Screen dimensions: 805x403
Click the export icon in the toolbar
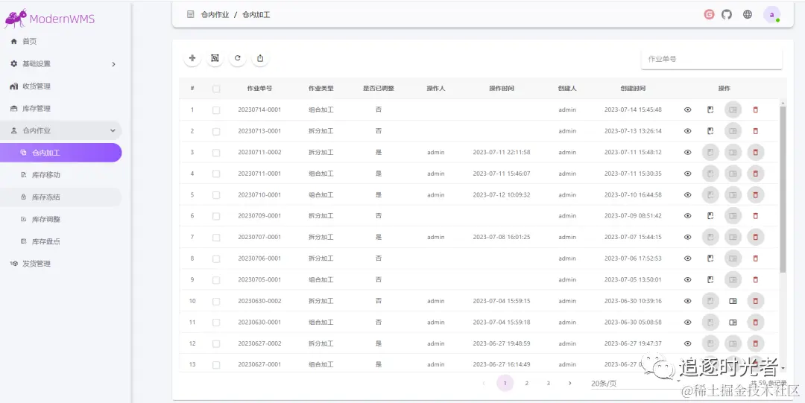pos(260,58)
